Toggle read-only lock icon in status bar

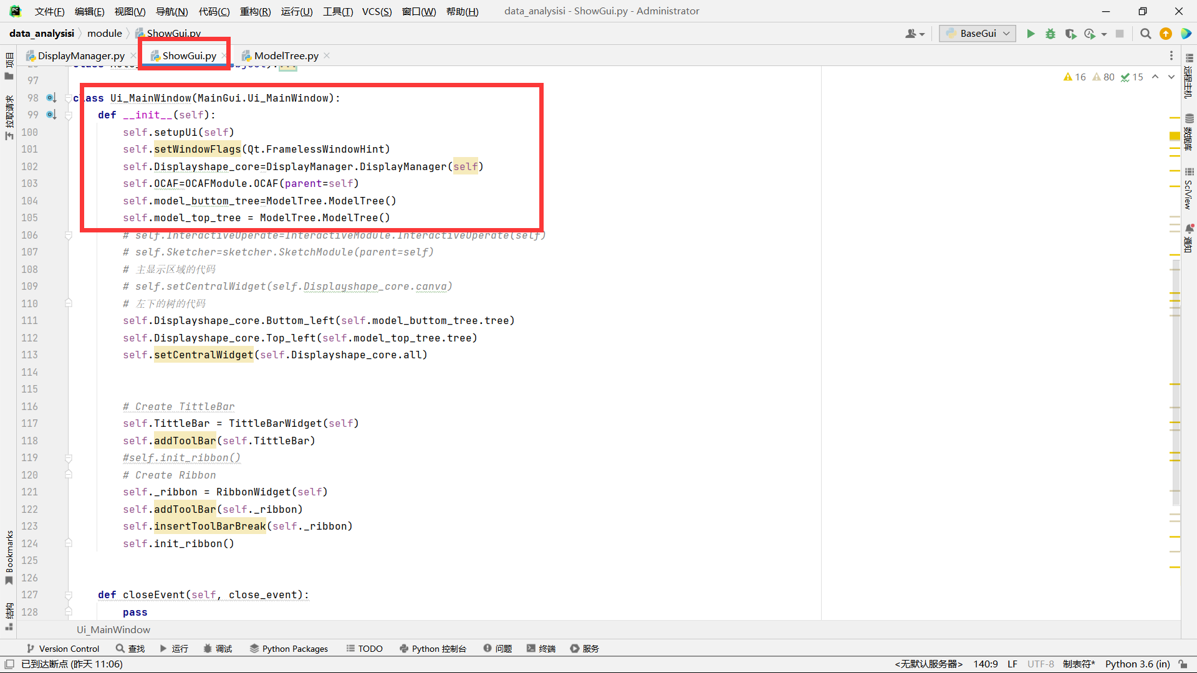coord(1183,664)
